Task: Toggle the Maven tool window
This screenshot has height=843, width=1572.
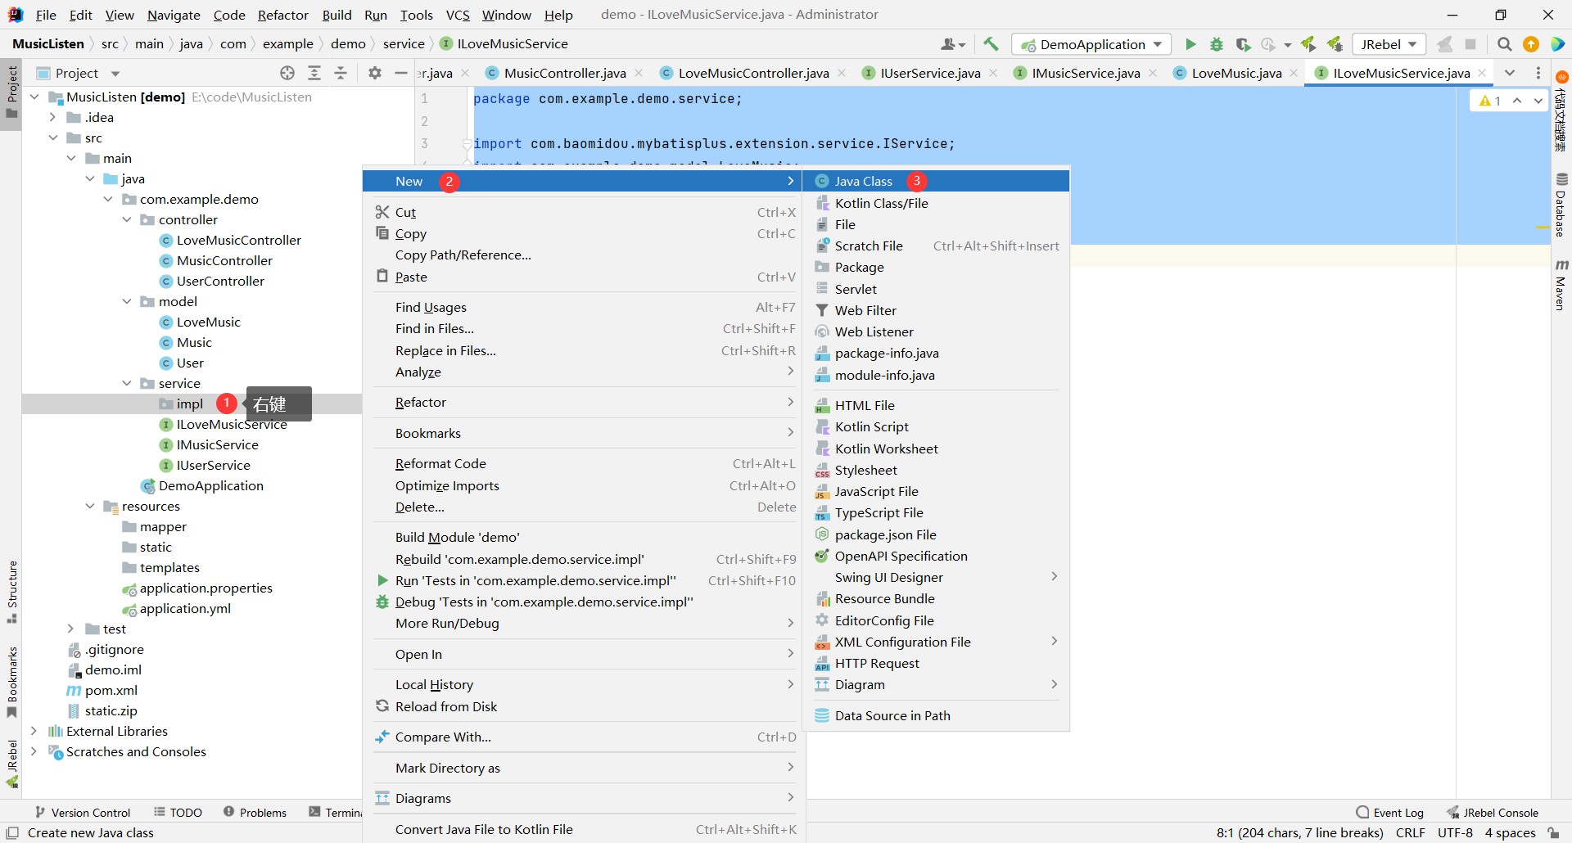Action: point(1561,285)
